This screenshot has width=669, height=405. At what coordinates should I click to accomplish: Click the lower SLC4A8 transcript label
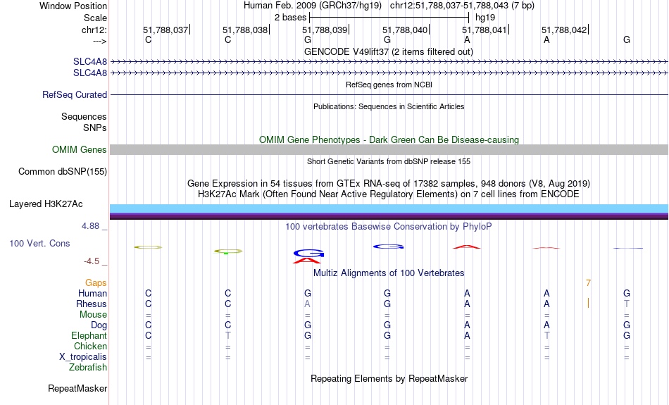[90, 73]
